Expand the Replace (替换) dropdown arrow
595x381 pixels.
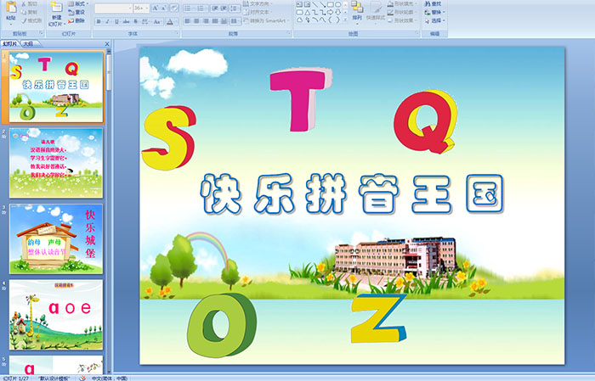coord(445,13)
